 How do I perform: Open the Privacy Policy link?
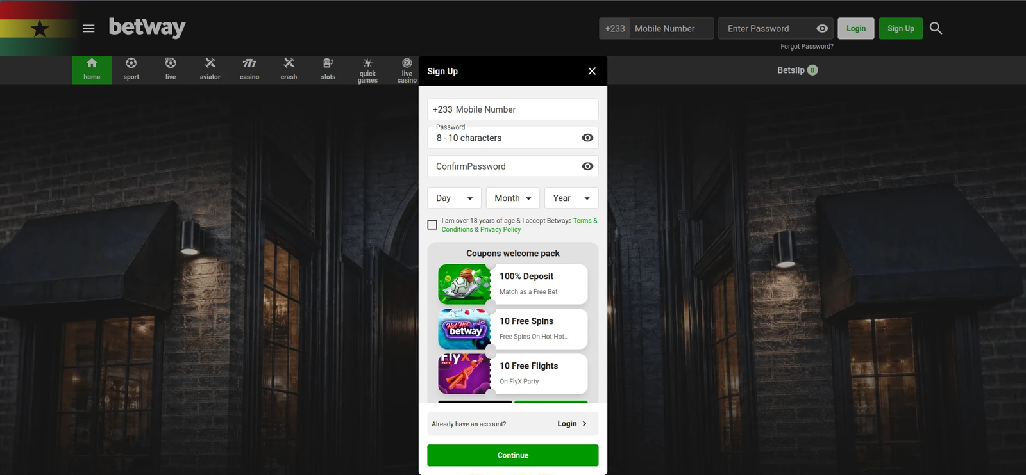(x=500, y=230)
